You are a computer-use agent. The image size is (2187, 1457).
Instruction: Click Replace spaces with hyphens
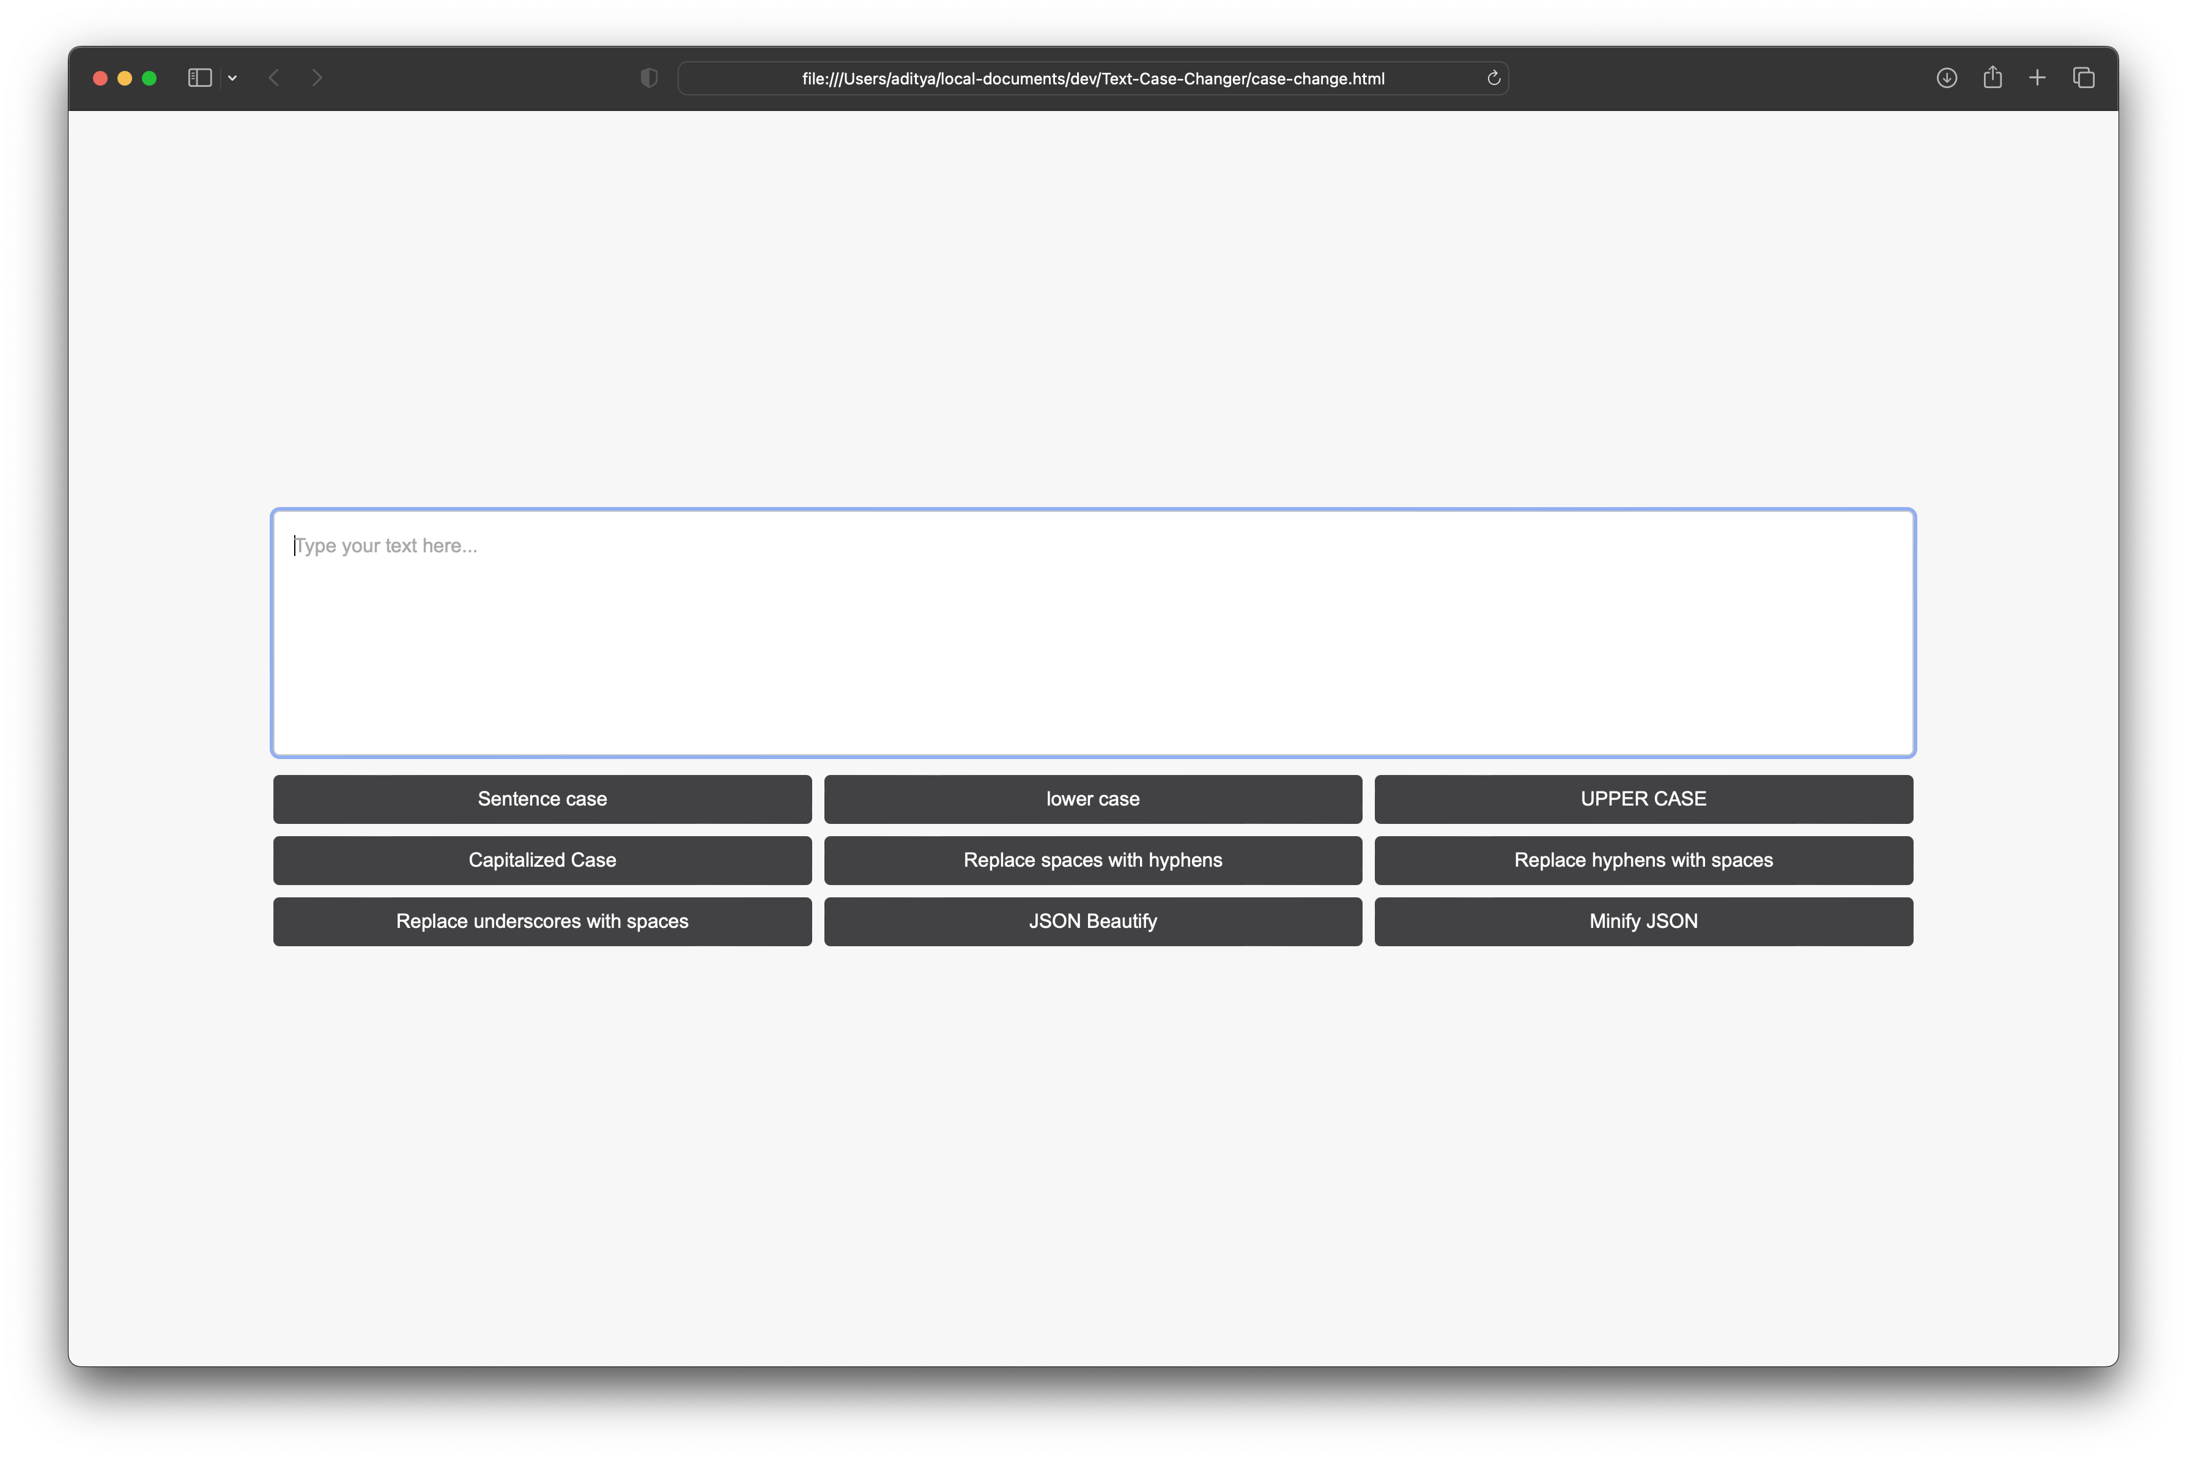pyautogui.click(x=1092, y=861)
